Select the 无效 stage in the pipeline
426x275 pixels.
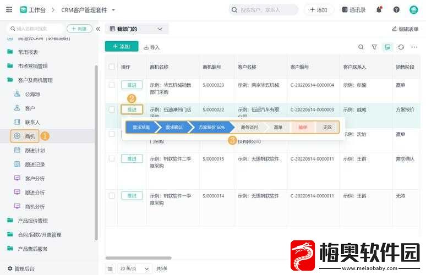327,127
